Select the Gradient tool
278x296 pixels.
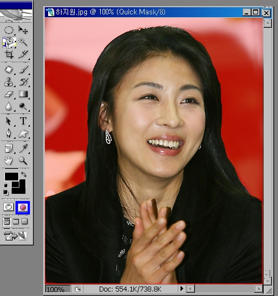[x=23, y=94]
